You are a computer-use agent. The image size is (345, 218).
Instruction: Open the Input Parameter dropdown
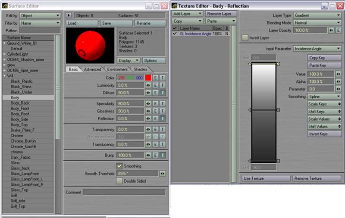pyautogui.click(x=317, y=49)
